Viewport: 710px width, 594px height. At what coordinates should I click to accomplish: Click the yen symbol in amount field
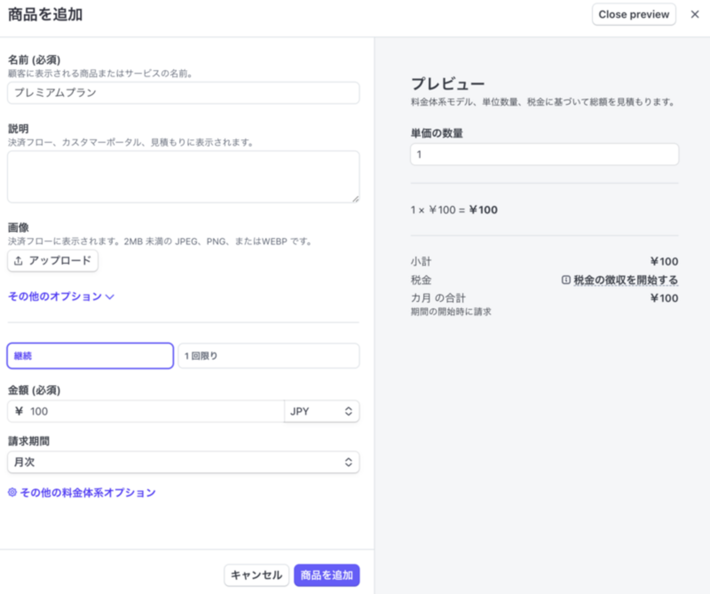tap(19, 411)
